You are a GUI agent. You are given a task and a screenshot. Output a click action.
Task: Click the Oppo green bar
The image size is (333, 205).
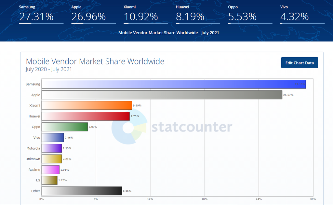(x=65, y=127)
